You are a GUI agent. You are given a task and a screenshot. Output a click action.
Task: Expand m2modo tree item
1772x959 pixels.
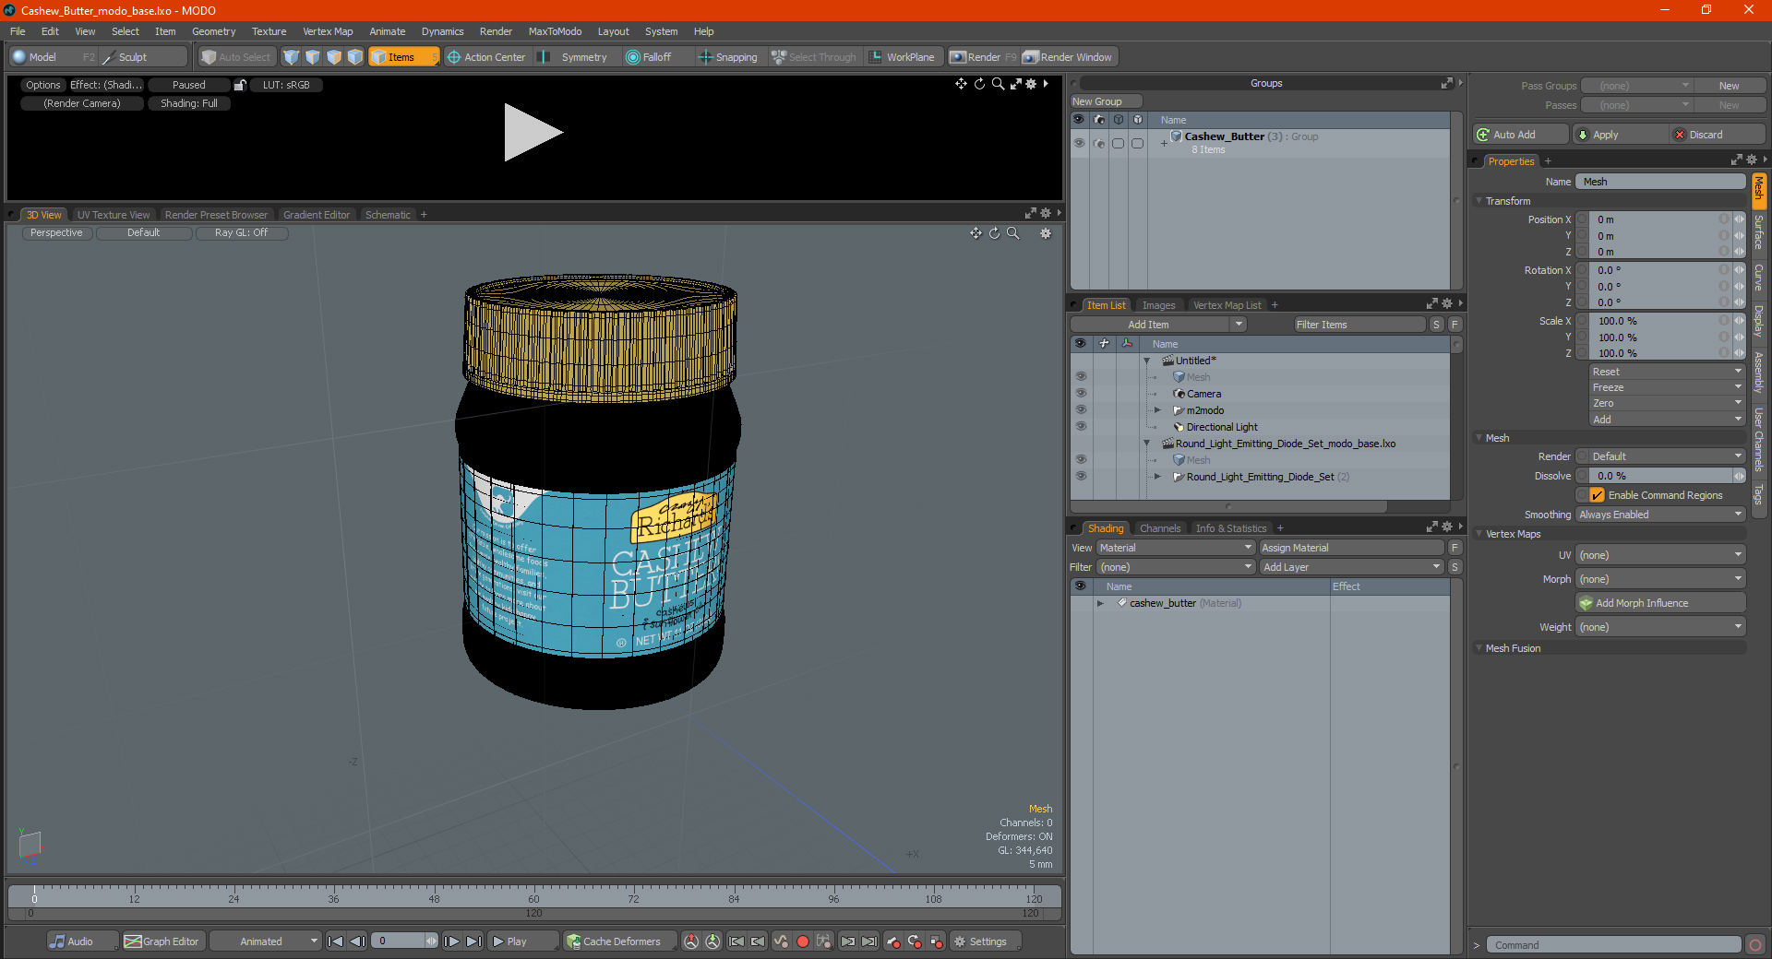tap(1157, 410)
